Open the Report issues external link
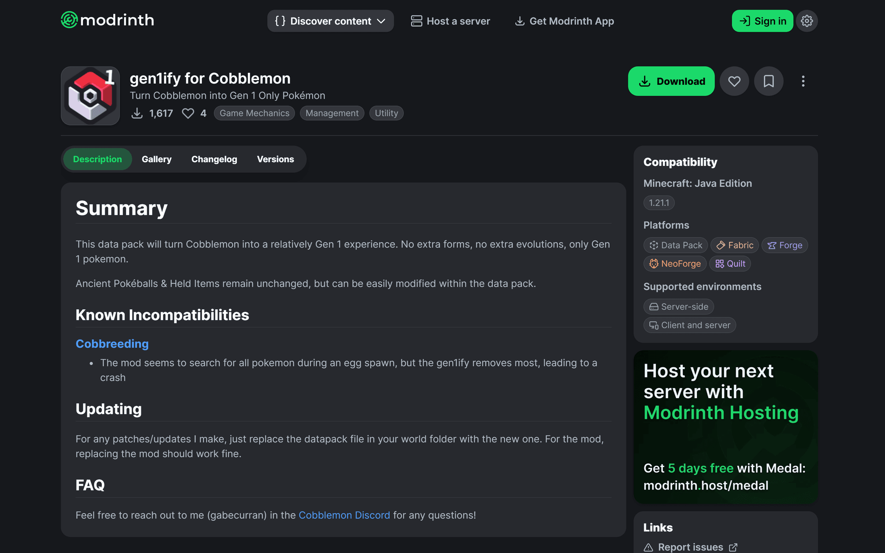The image size is (885, 553). (x=690, y=547)
